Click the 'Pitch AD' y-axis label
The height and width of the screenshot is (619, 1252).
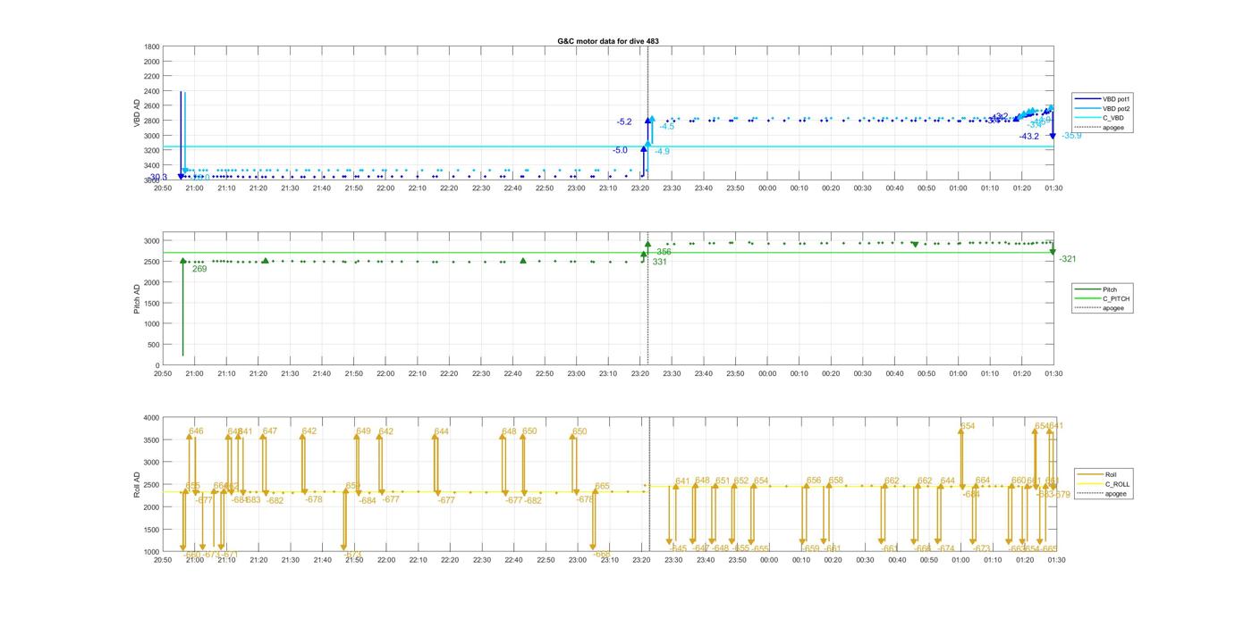point(138,300)
